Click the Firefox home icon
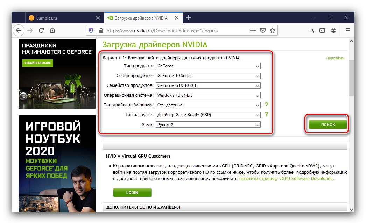The image size is (366, 224). tap(52, 30)
